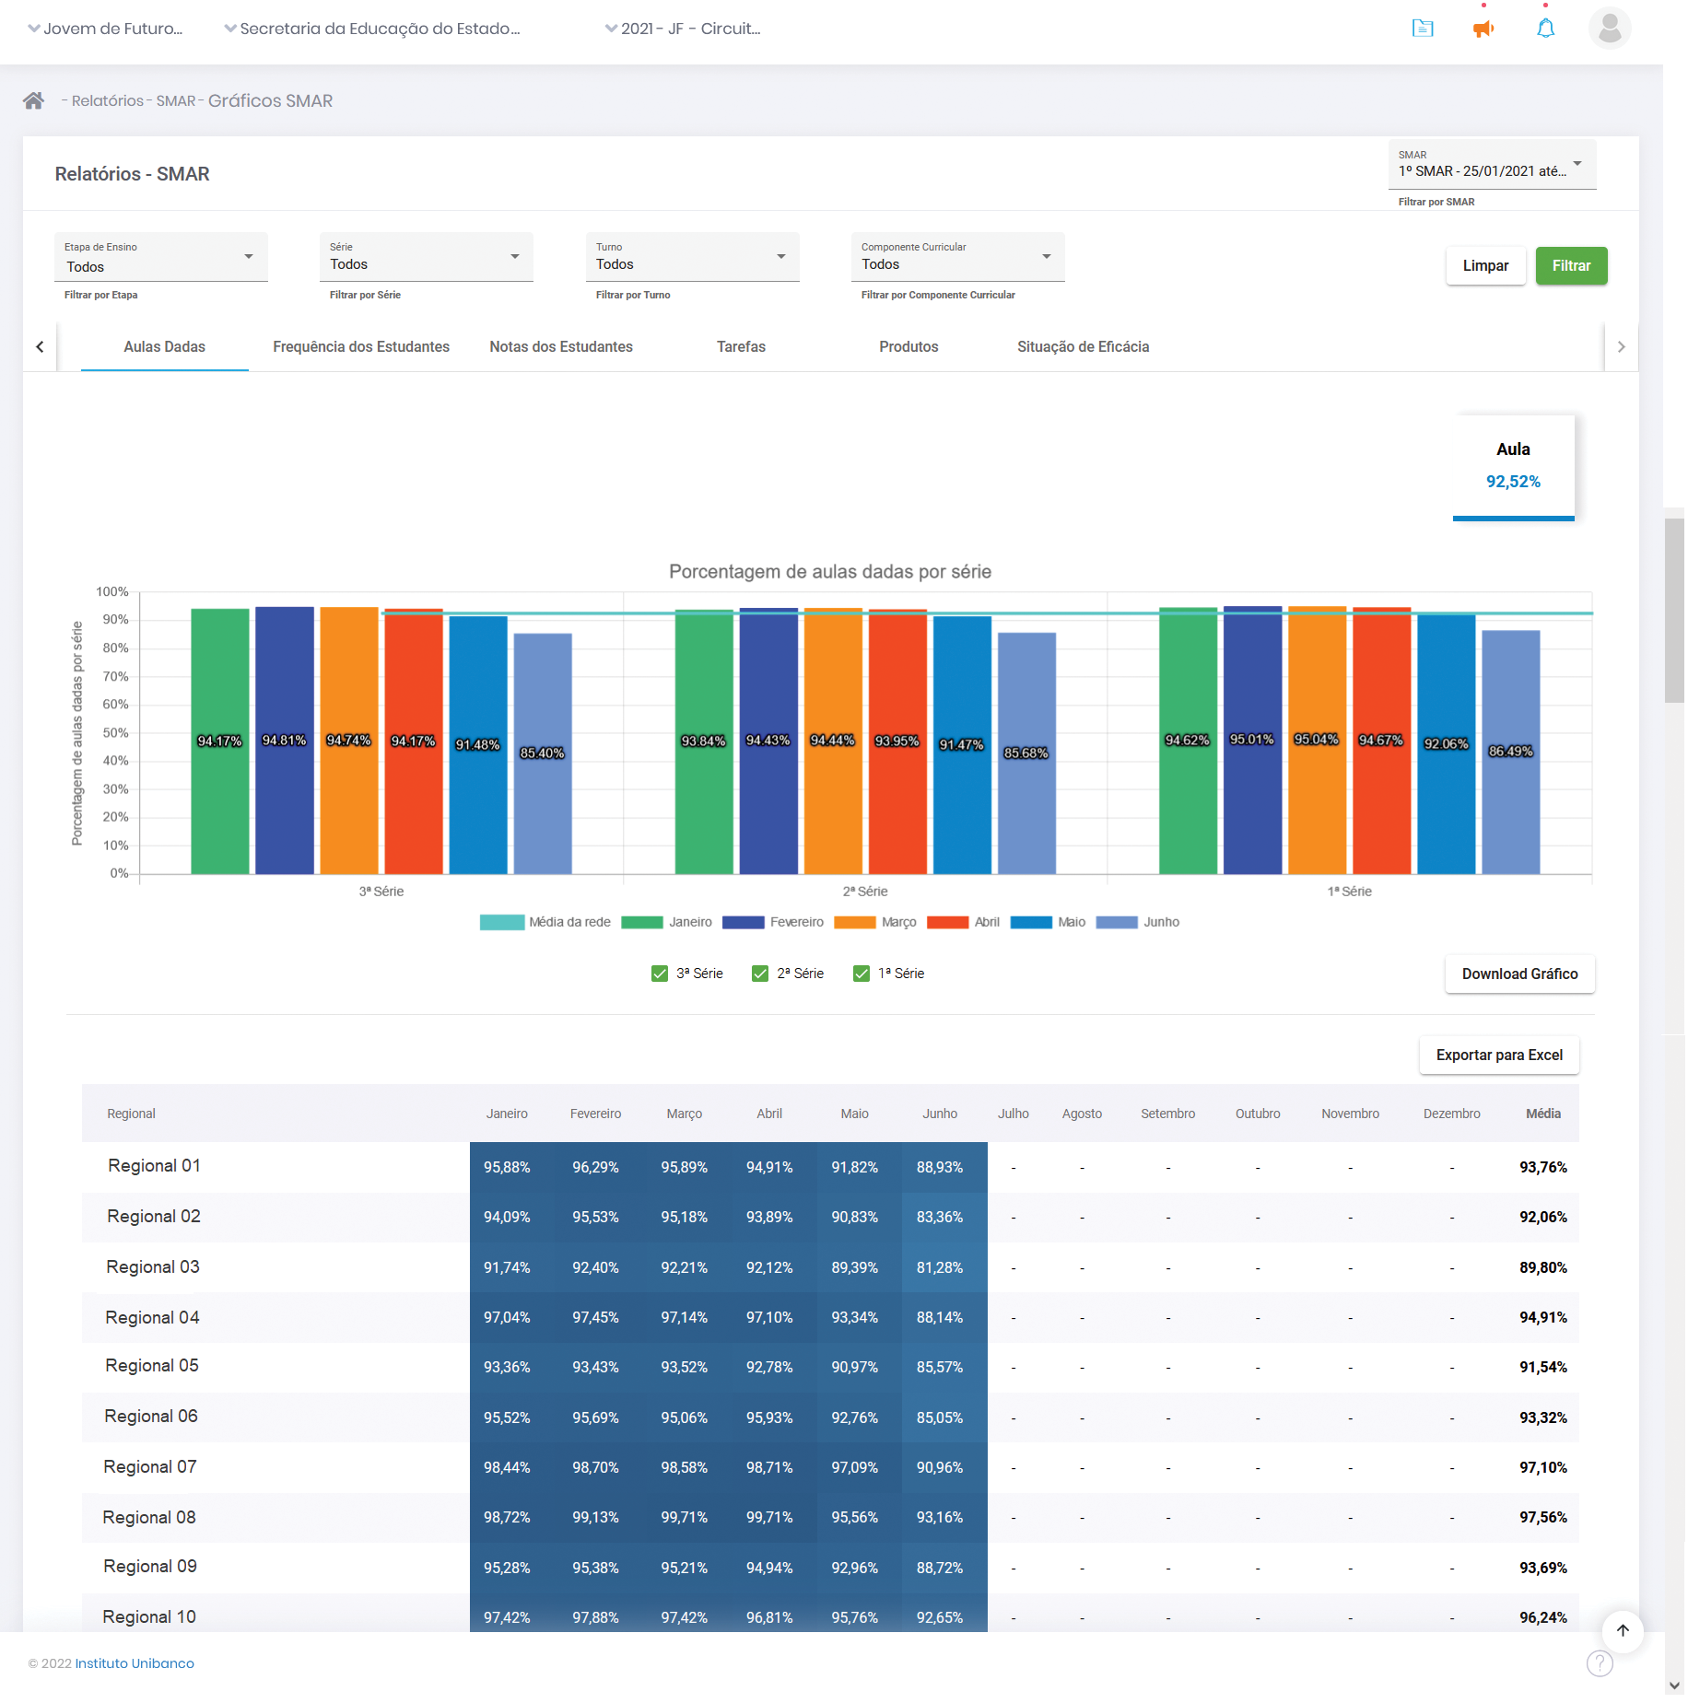Click the Regional column header
This screenshot has height=1703, width=1688.
point(131,1114)
